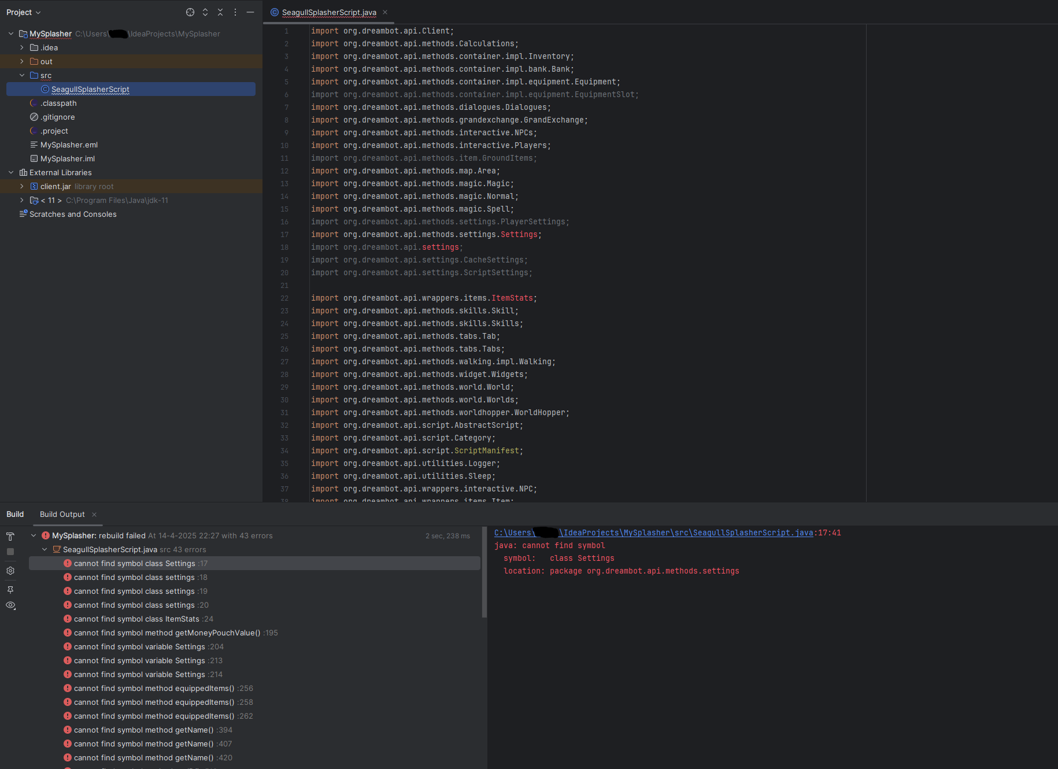Expand the JDK 11 library node
Screen dimensions: 1058x769
pos(22,200)
